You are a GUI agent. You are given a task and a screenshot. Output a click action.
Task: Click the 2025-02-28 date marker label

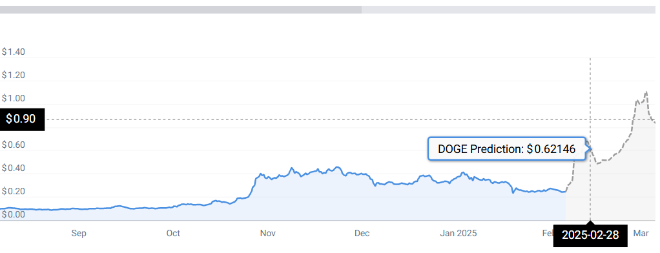coord(590,236)
